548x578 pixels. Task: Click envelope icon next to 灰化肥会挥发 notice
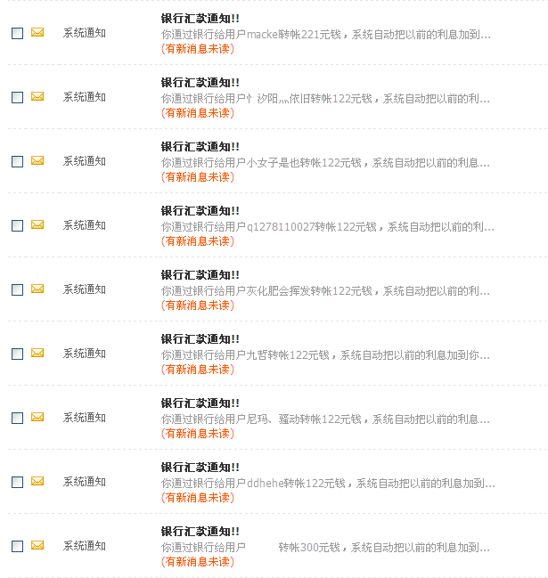pos(37,289)
